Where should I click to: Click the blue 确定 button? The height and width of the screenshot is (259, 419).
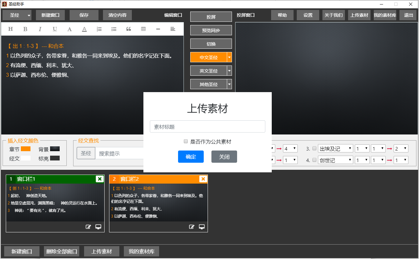click(x=191, y=157)
